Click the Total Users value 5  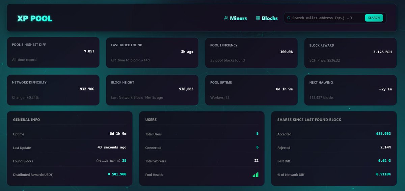(x=258, y=134)
